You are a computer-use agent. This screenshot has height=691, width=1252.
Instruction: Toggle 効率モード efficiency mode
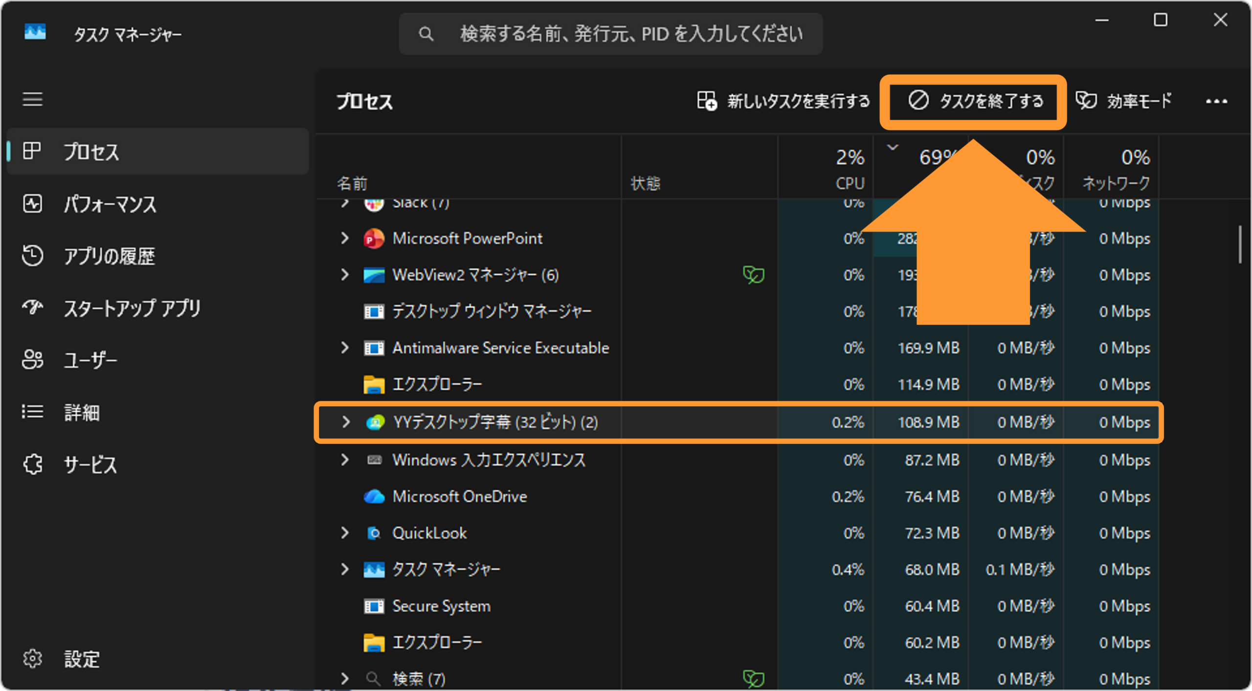[x=1124, y=101]
